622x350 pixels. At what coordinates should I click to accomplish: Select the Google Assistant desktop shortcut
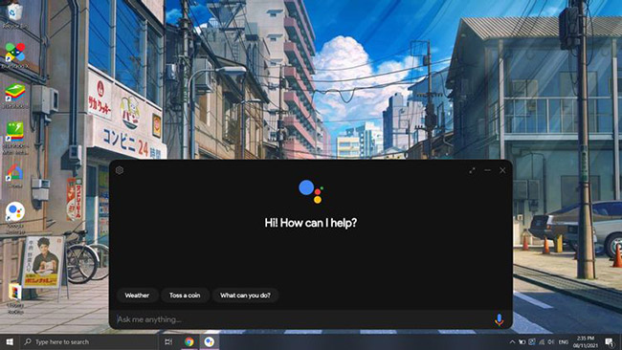tap(15, 218)
